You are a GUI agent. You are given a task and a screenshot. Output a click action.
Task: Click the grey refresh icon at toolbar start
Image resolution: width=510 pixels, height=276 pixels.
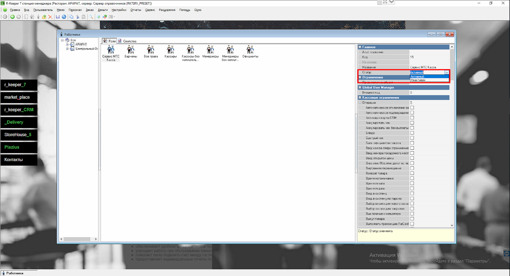click(5, 17)
